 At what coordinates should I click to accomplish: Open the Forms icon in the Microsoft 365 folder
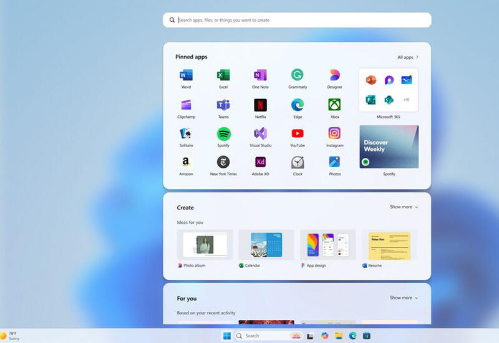pos(371,100)
